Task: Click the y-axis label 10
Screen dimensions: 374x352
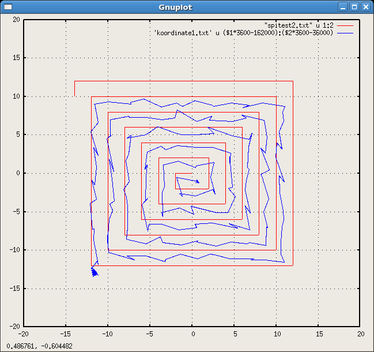Action: 16,96
